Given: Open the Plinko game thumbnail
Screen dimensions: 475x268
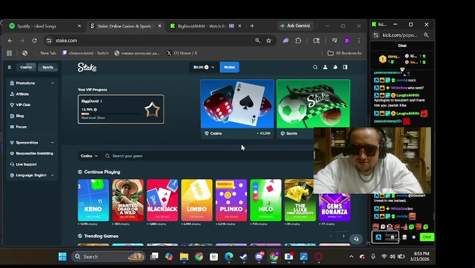Looking at the screenshot, I should pyautogui.click(x=231, y=200).
